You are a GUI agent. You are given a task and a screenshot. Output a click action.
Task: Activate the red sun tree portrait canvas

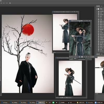pyautogui.click(x=28, y=54)
